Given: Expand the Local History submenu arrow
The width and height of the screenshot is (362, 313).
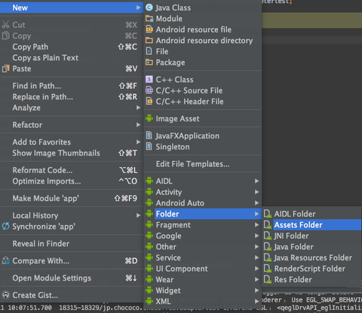Looking at the screenshot, I should (x=138, y=215).
